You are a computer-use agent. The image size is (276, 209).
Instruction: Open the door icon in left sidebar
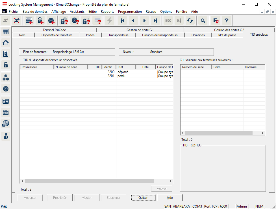coord(6,54)
